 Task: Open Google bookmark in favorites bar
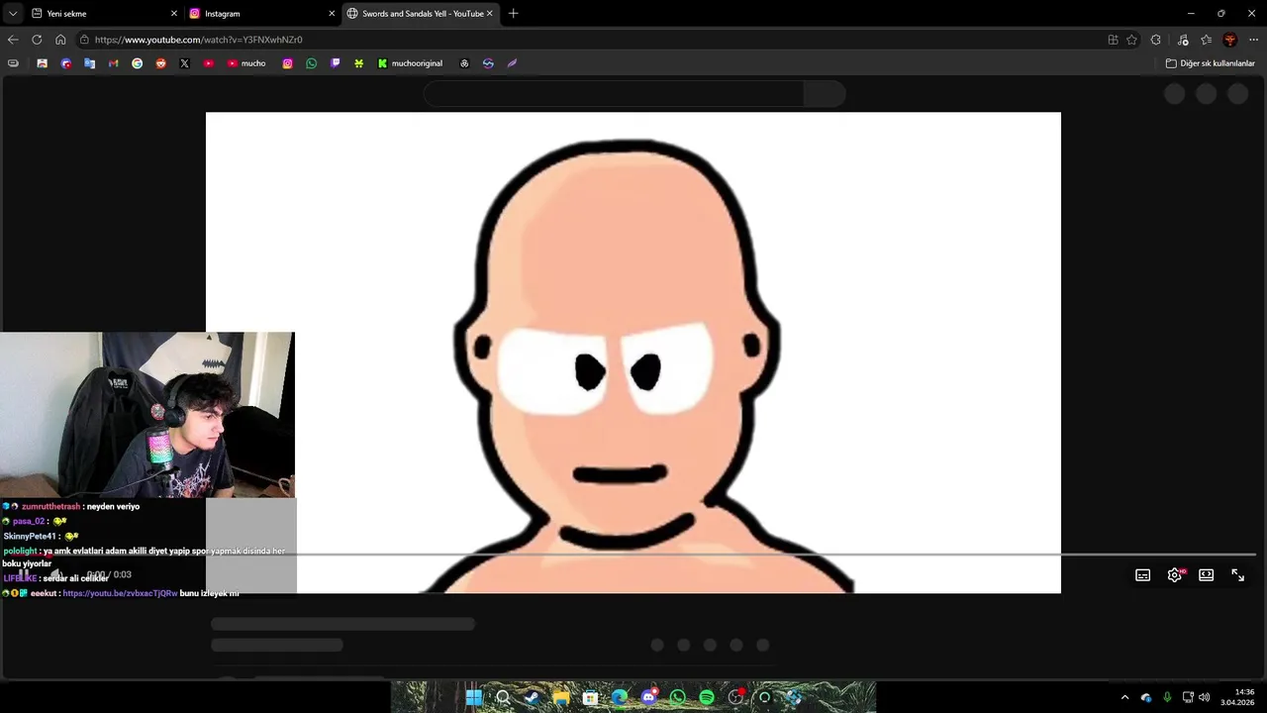click(137, 63)
